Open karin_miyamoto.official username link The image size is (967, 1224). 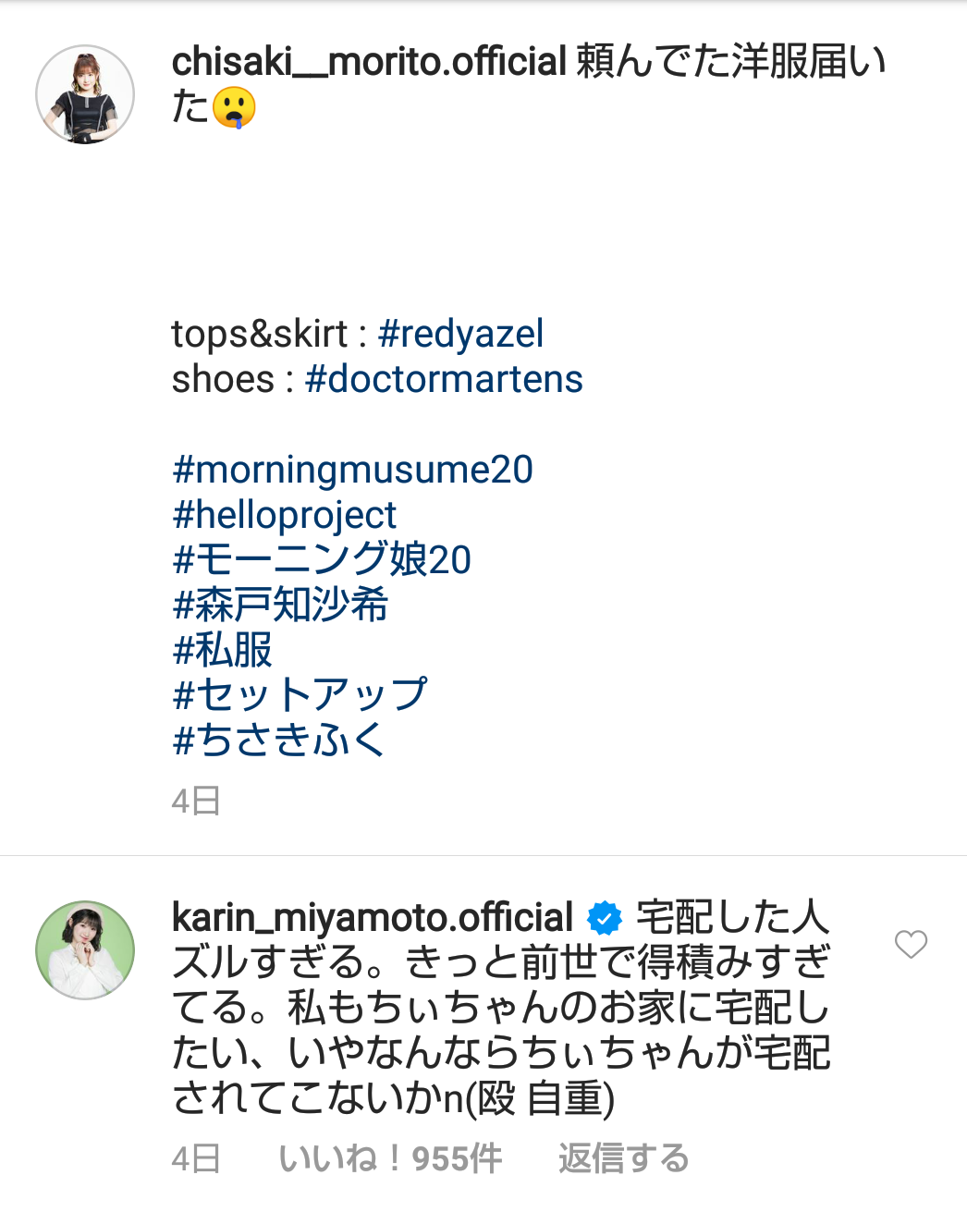pyautogui.click(x=373, y=918)
